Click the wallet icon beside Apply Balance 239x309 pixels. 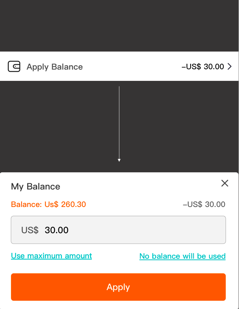coord(14,66)
